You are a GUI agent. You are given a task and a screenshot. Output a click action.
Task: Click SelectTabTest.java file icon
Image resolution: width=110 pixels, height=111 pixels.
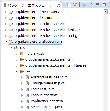click(x=27, y=107)
